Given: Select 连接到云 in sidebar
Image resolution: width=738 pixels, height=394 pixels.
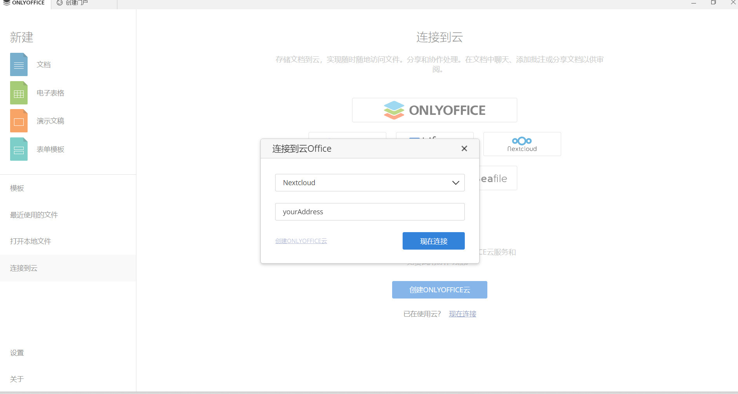Looking at the screenshot, I should [x=24, y=268].
